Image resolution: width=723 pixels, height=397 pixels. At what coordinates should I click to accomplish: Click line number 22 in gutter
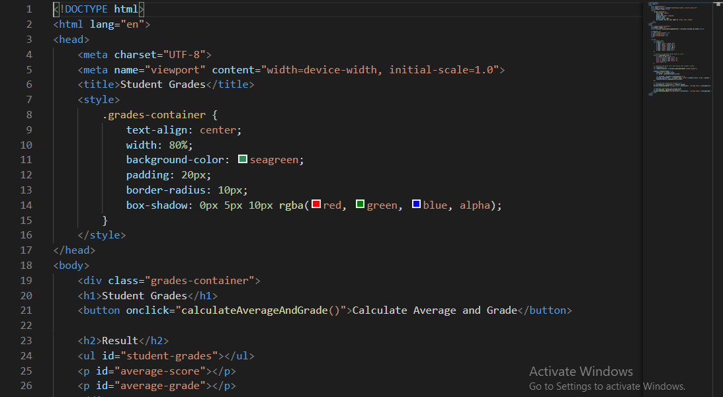point(26,326)
